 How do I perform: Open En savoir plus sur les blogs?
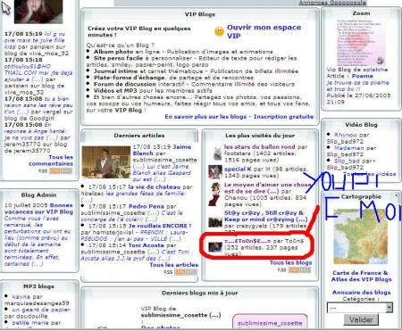tap(205, 117)
